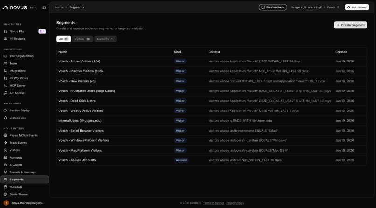Open the Rutgers_University2 organization selector

pos(306,7)
